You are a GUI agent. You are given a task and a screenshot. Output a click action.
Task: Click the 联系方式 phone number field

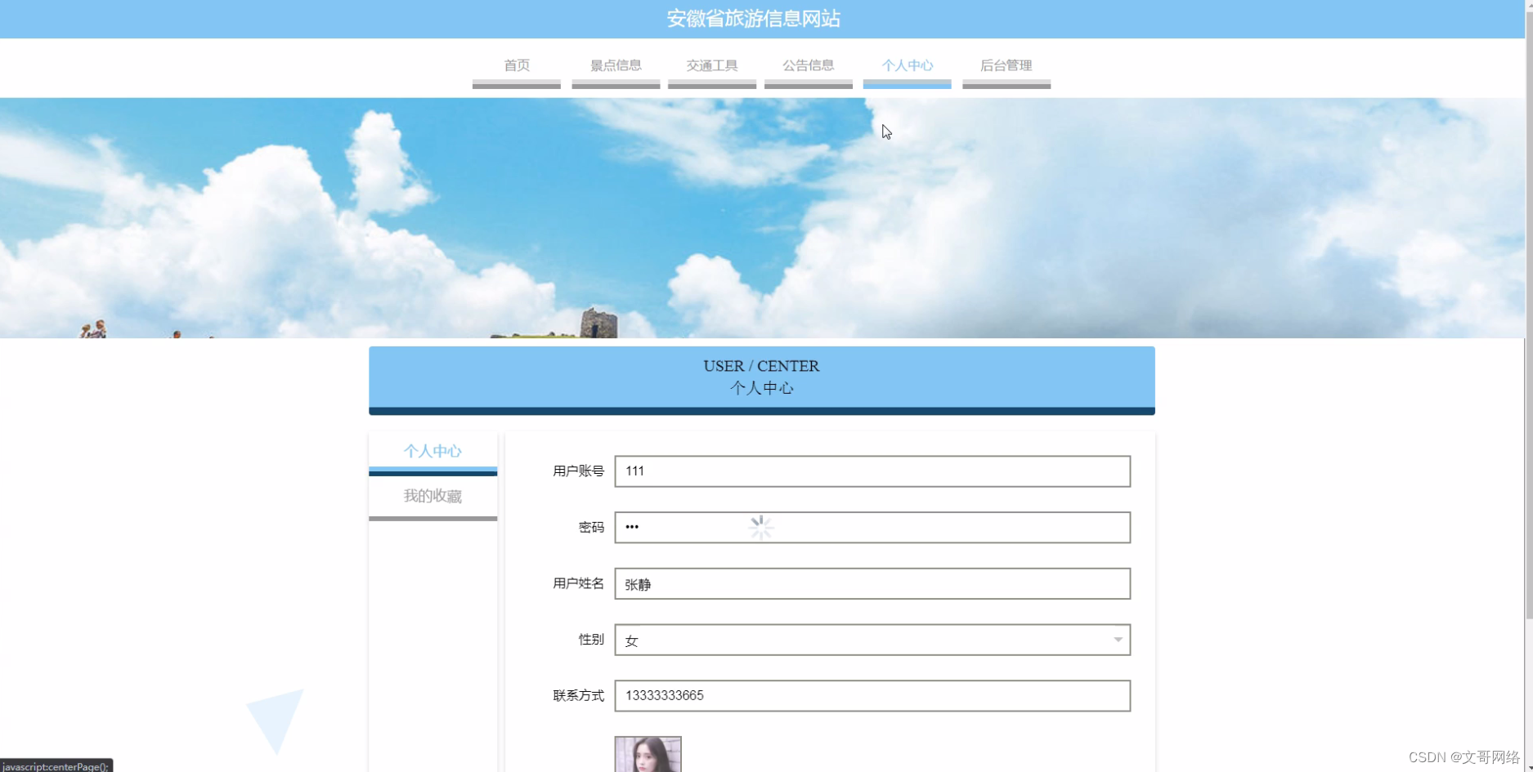(872, 696)
